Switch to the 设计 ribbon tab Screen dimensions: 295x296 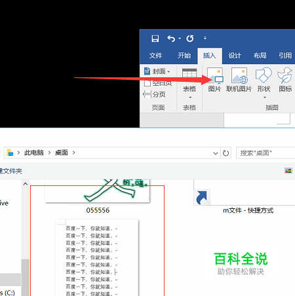tap(235, 56)
